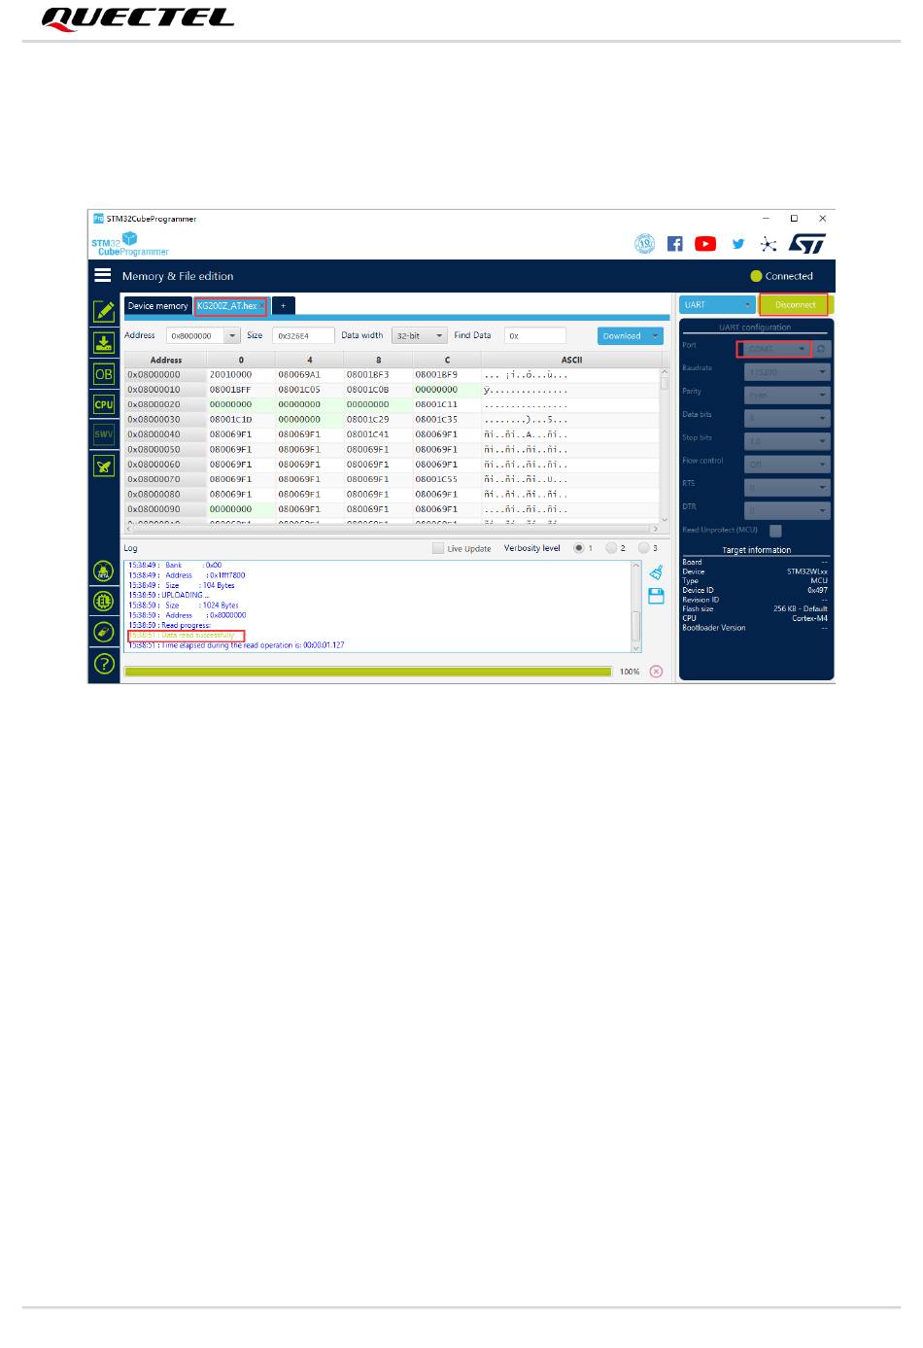This screenshot has height=1348, width=923.
Task: Add a new tab with plus
Action: [283, 306]
